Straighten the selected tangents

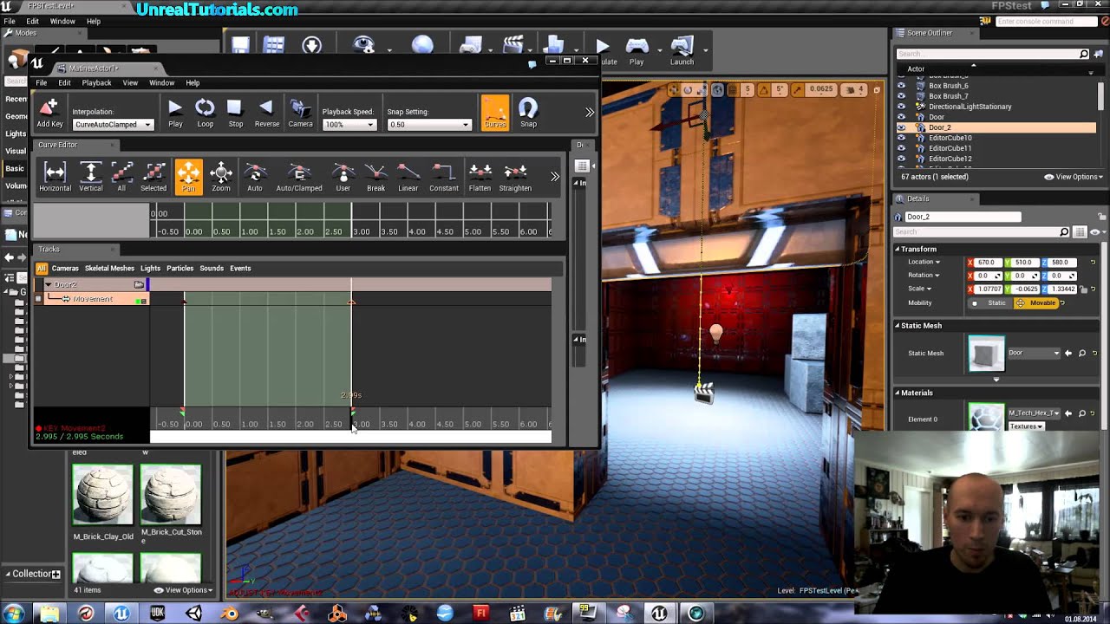(x=515, y=177)
